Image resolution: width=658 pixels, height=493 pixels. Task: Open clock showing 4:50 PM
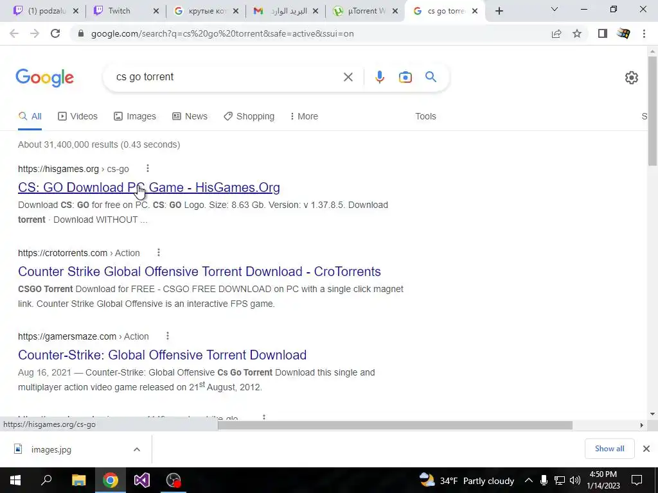click(603, 480)
